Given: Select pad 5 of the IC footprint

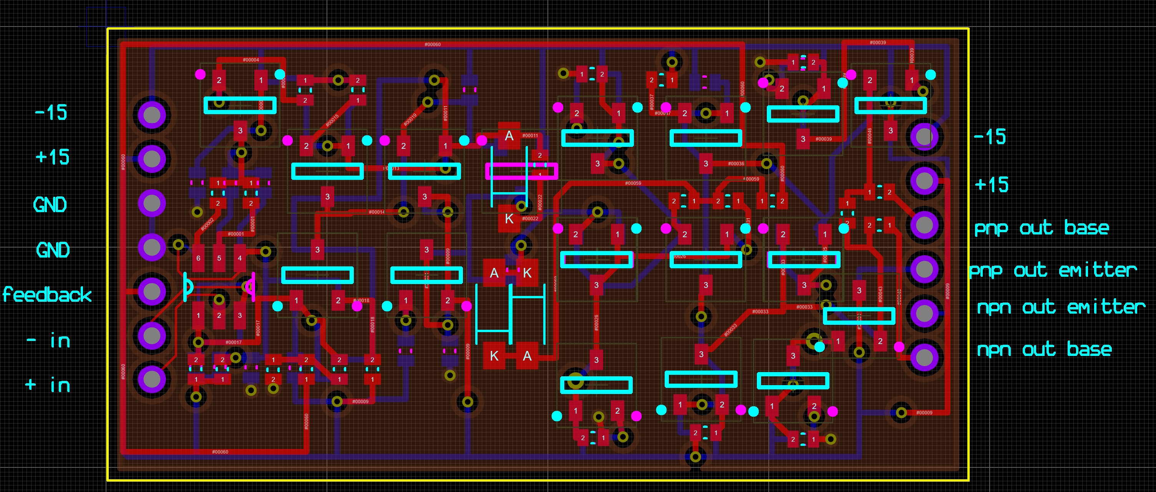Looking at the screenshot, I should (x=219, y=258).
